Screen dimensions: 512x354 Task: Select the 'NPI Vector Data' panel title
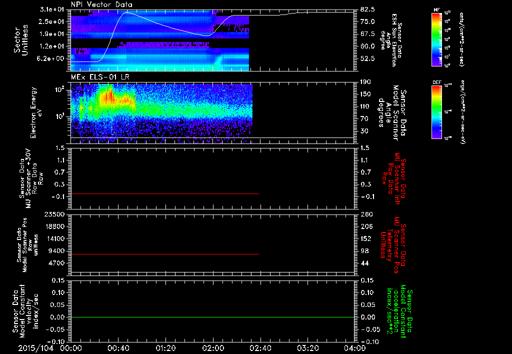101,4
